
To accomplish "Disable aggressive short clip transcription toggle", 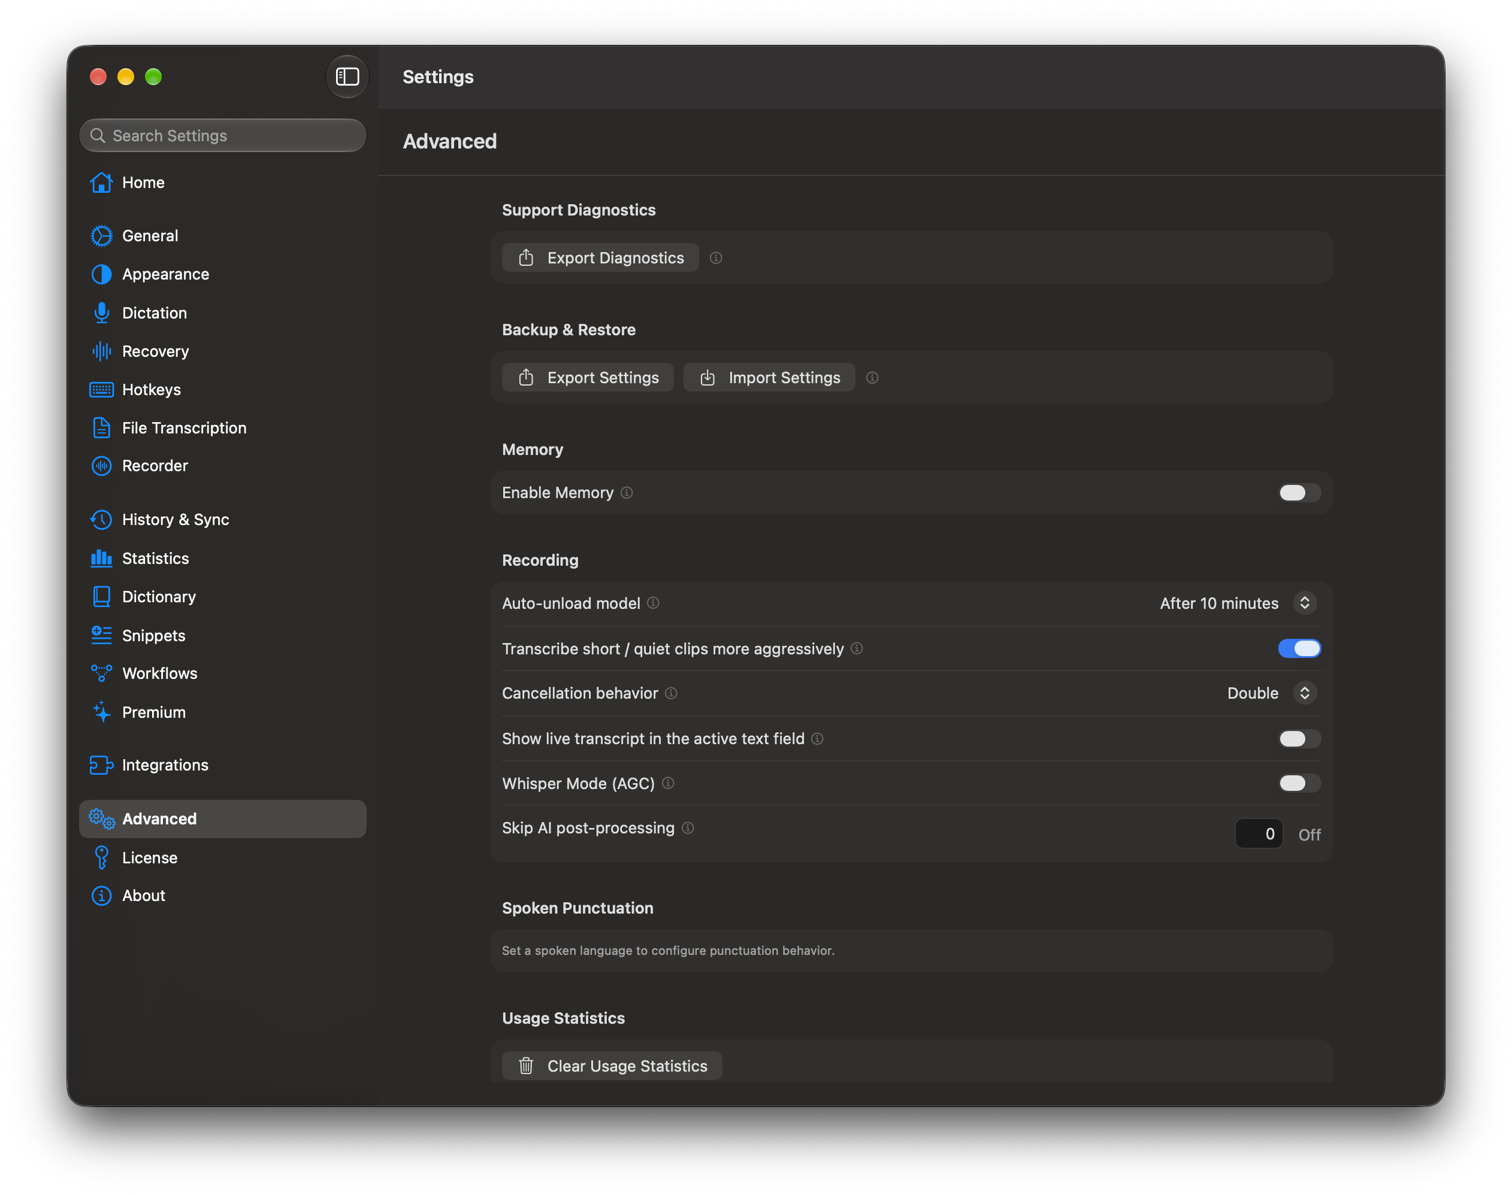I will click(1299, 648).
